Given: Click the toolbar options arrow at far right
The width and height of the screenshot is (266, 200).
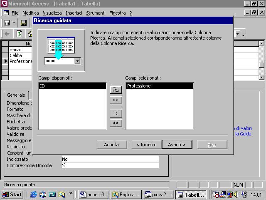Looking at the screenshot, I should coord(243,35).
